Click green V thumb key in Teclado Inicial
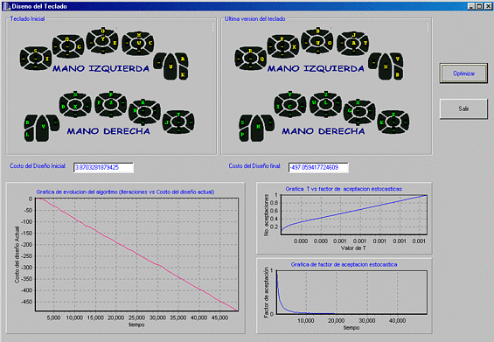494x342 pixels. tap(43, 127)
